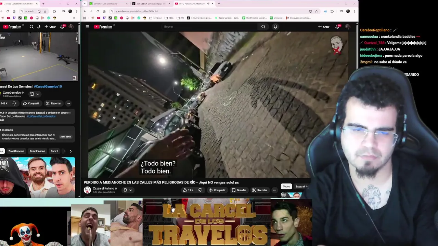Click Zazza el italiano channel avatar
This screenshot has height=246, width=438.
tap(87, 190)
